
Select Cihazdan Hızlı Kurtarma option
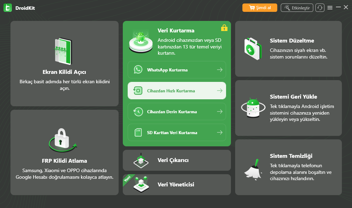(177, 91)
